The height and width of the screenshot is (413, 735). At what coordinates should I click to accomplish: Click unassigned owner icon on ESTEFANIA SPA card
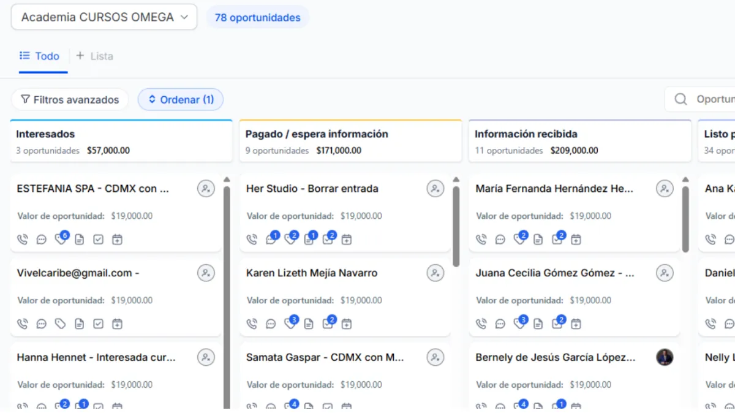tap(206, 189)
